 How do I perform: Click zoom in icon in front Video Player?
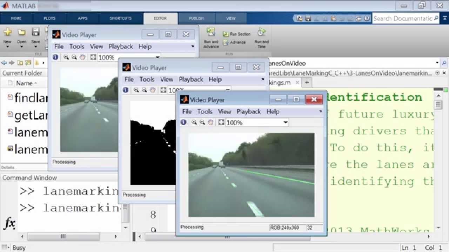tap(194, 122)
